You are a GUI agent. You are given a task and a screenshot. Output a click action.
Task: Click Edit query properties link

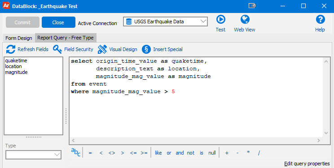coord(307,164)
